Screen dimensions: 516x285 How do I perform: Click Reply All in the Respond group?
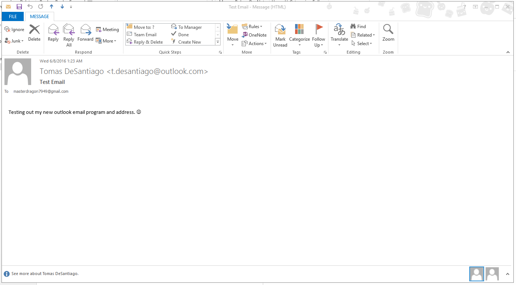pyautogui.click(x=69, y=35)
